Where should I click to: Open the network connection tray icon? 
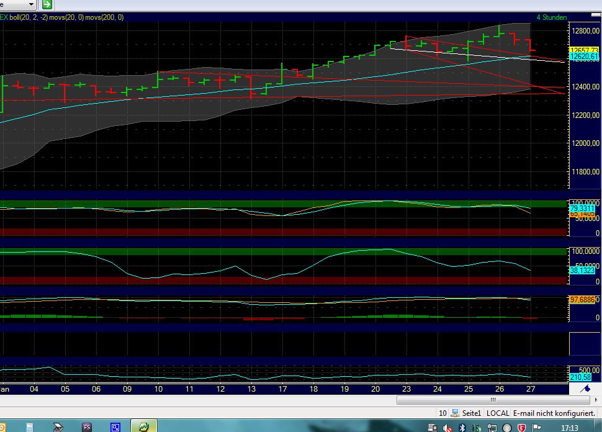pyautogui.click(x=492, y=428)
